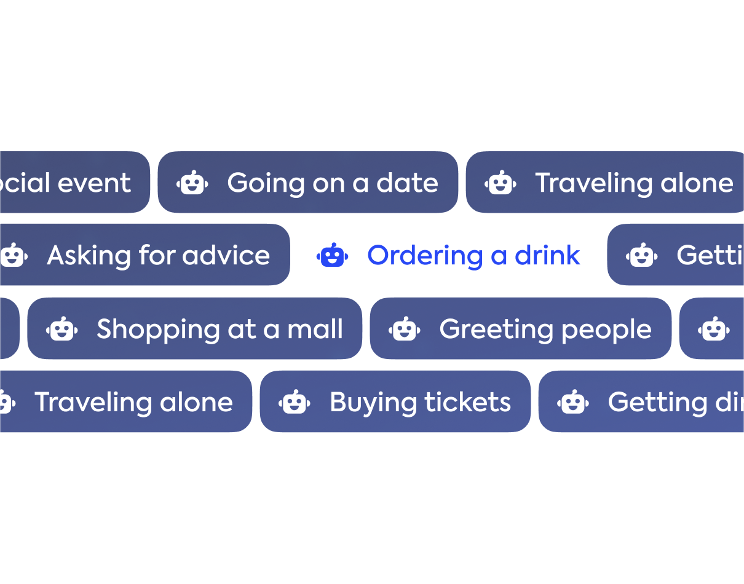Click the robot icon beside Buying tickets
This screenshot has width=744, height=584.
coord(295,401)
